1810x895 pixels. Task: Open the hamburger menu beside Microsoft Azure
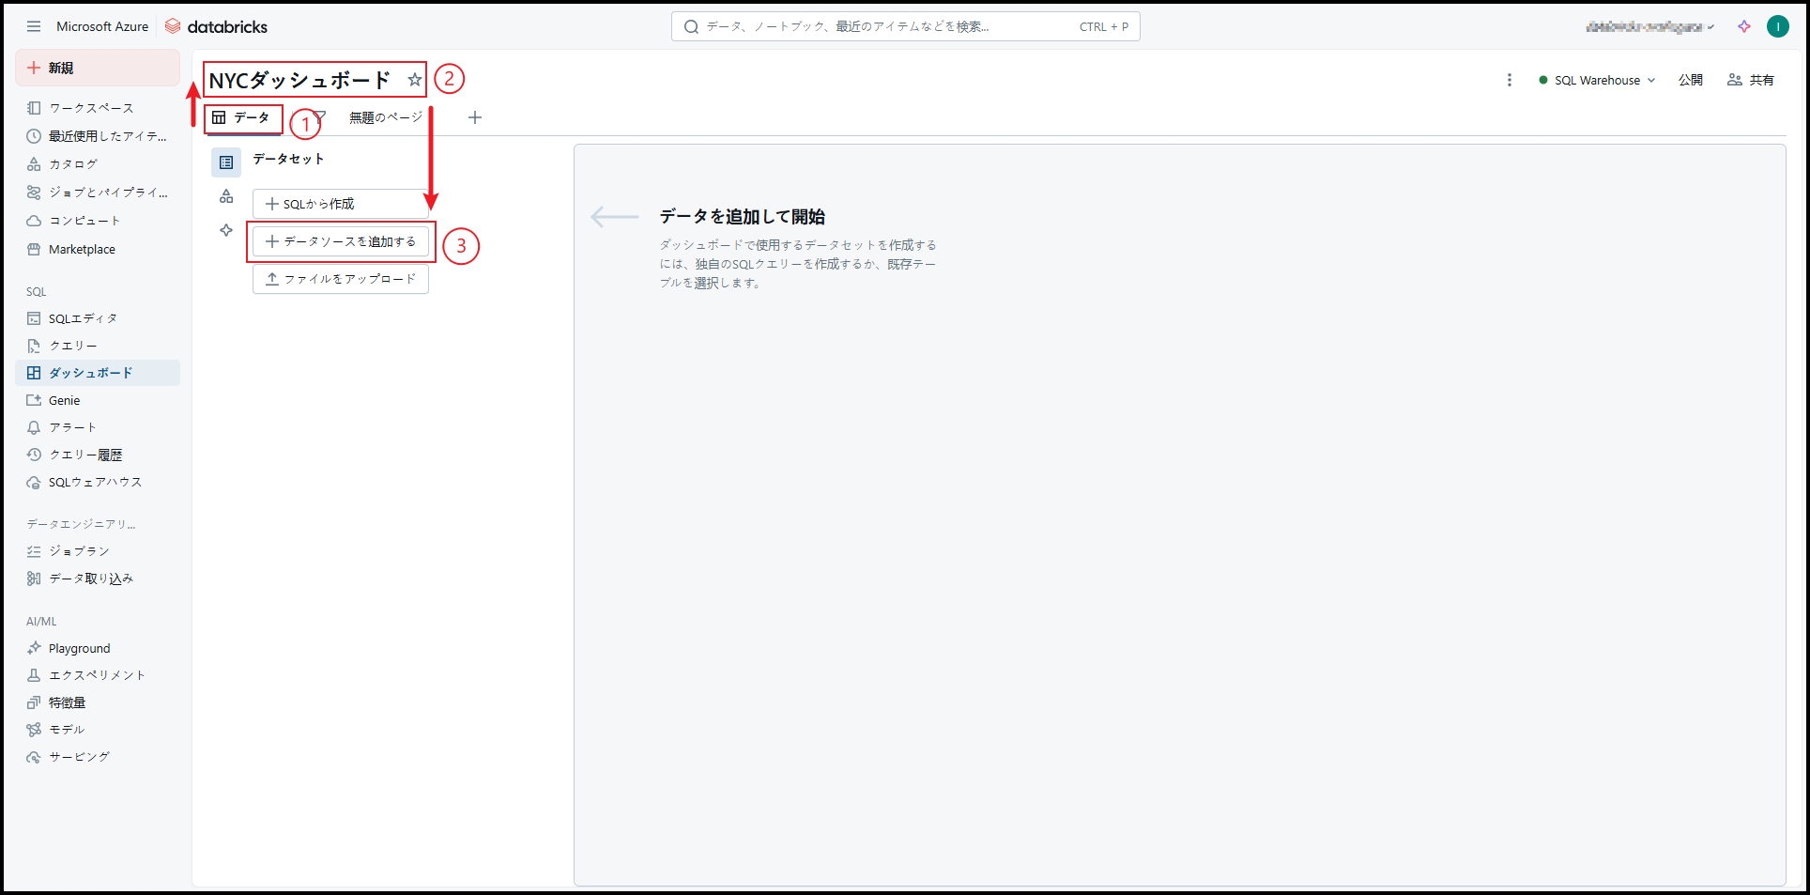click(x=34, y=26)
